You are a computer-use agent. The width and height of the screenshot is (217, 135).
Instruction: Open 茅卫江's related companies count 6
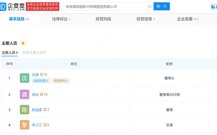tap(46, 125)
